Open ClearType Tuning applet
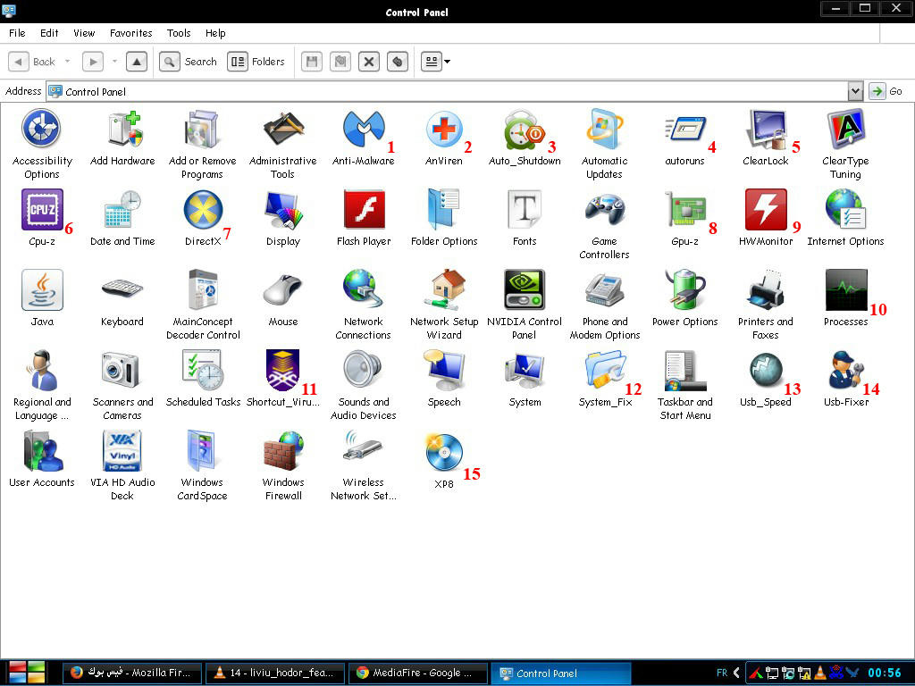Screen dimensions: 915x686 [845, 129]
